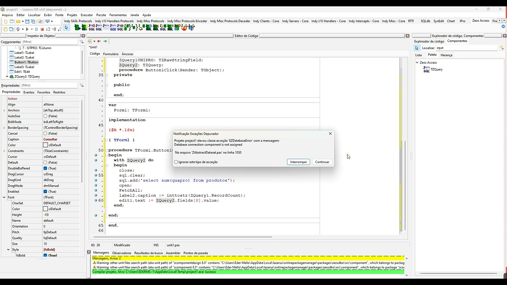Open the dropdown arrow next to Open icon
The width and height of the screenshot is (507, 285).
[23, 21]
